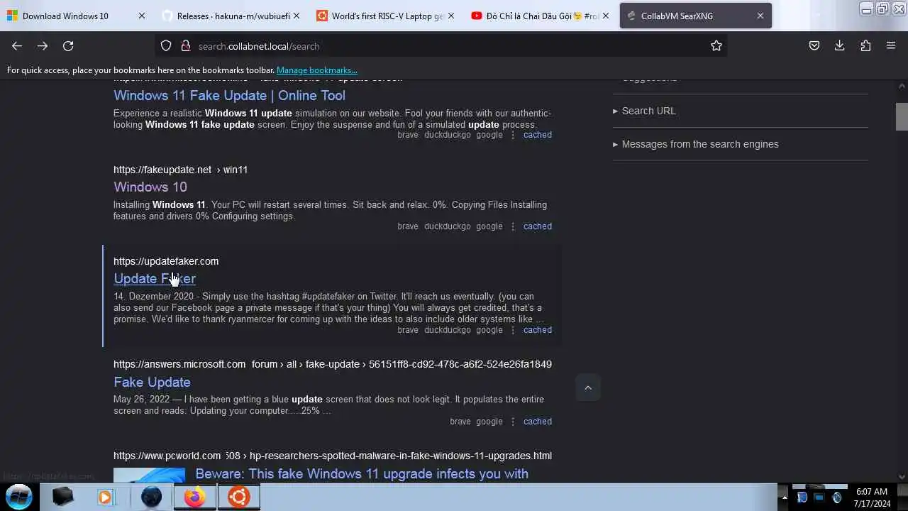Open the globe browser taskbar icon
Viewport: 908px width, 511px height.
(151, 497)
